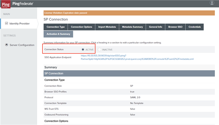Open Server Configuration settings label
The height and width of the screenshot is (125, 219).
(x=22, y=45)
